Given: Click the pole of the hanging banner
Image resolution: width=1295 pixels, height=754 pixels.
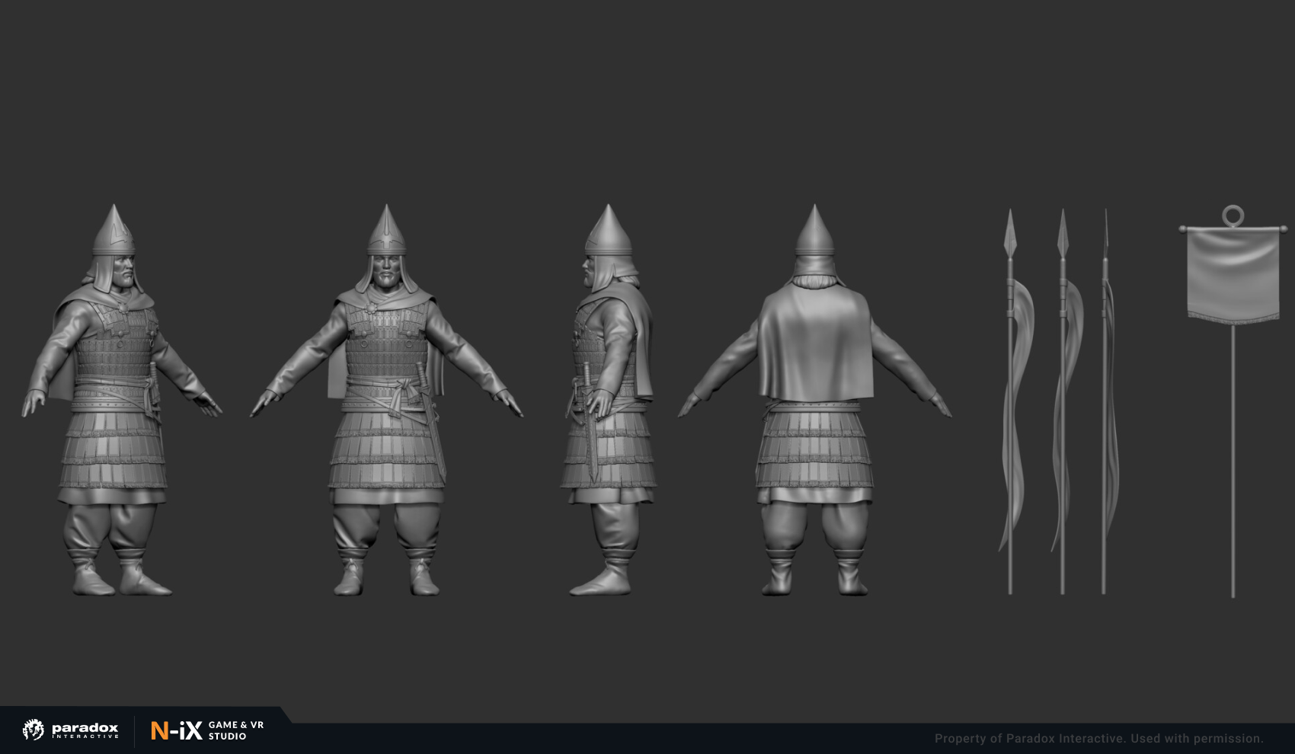Looking at the screenshot, I should (x=1233, y=457).
